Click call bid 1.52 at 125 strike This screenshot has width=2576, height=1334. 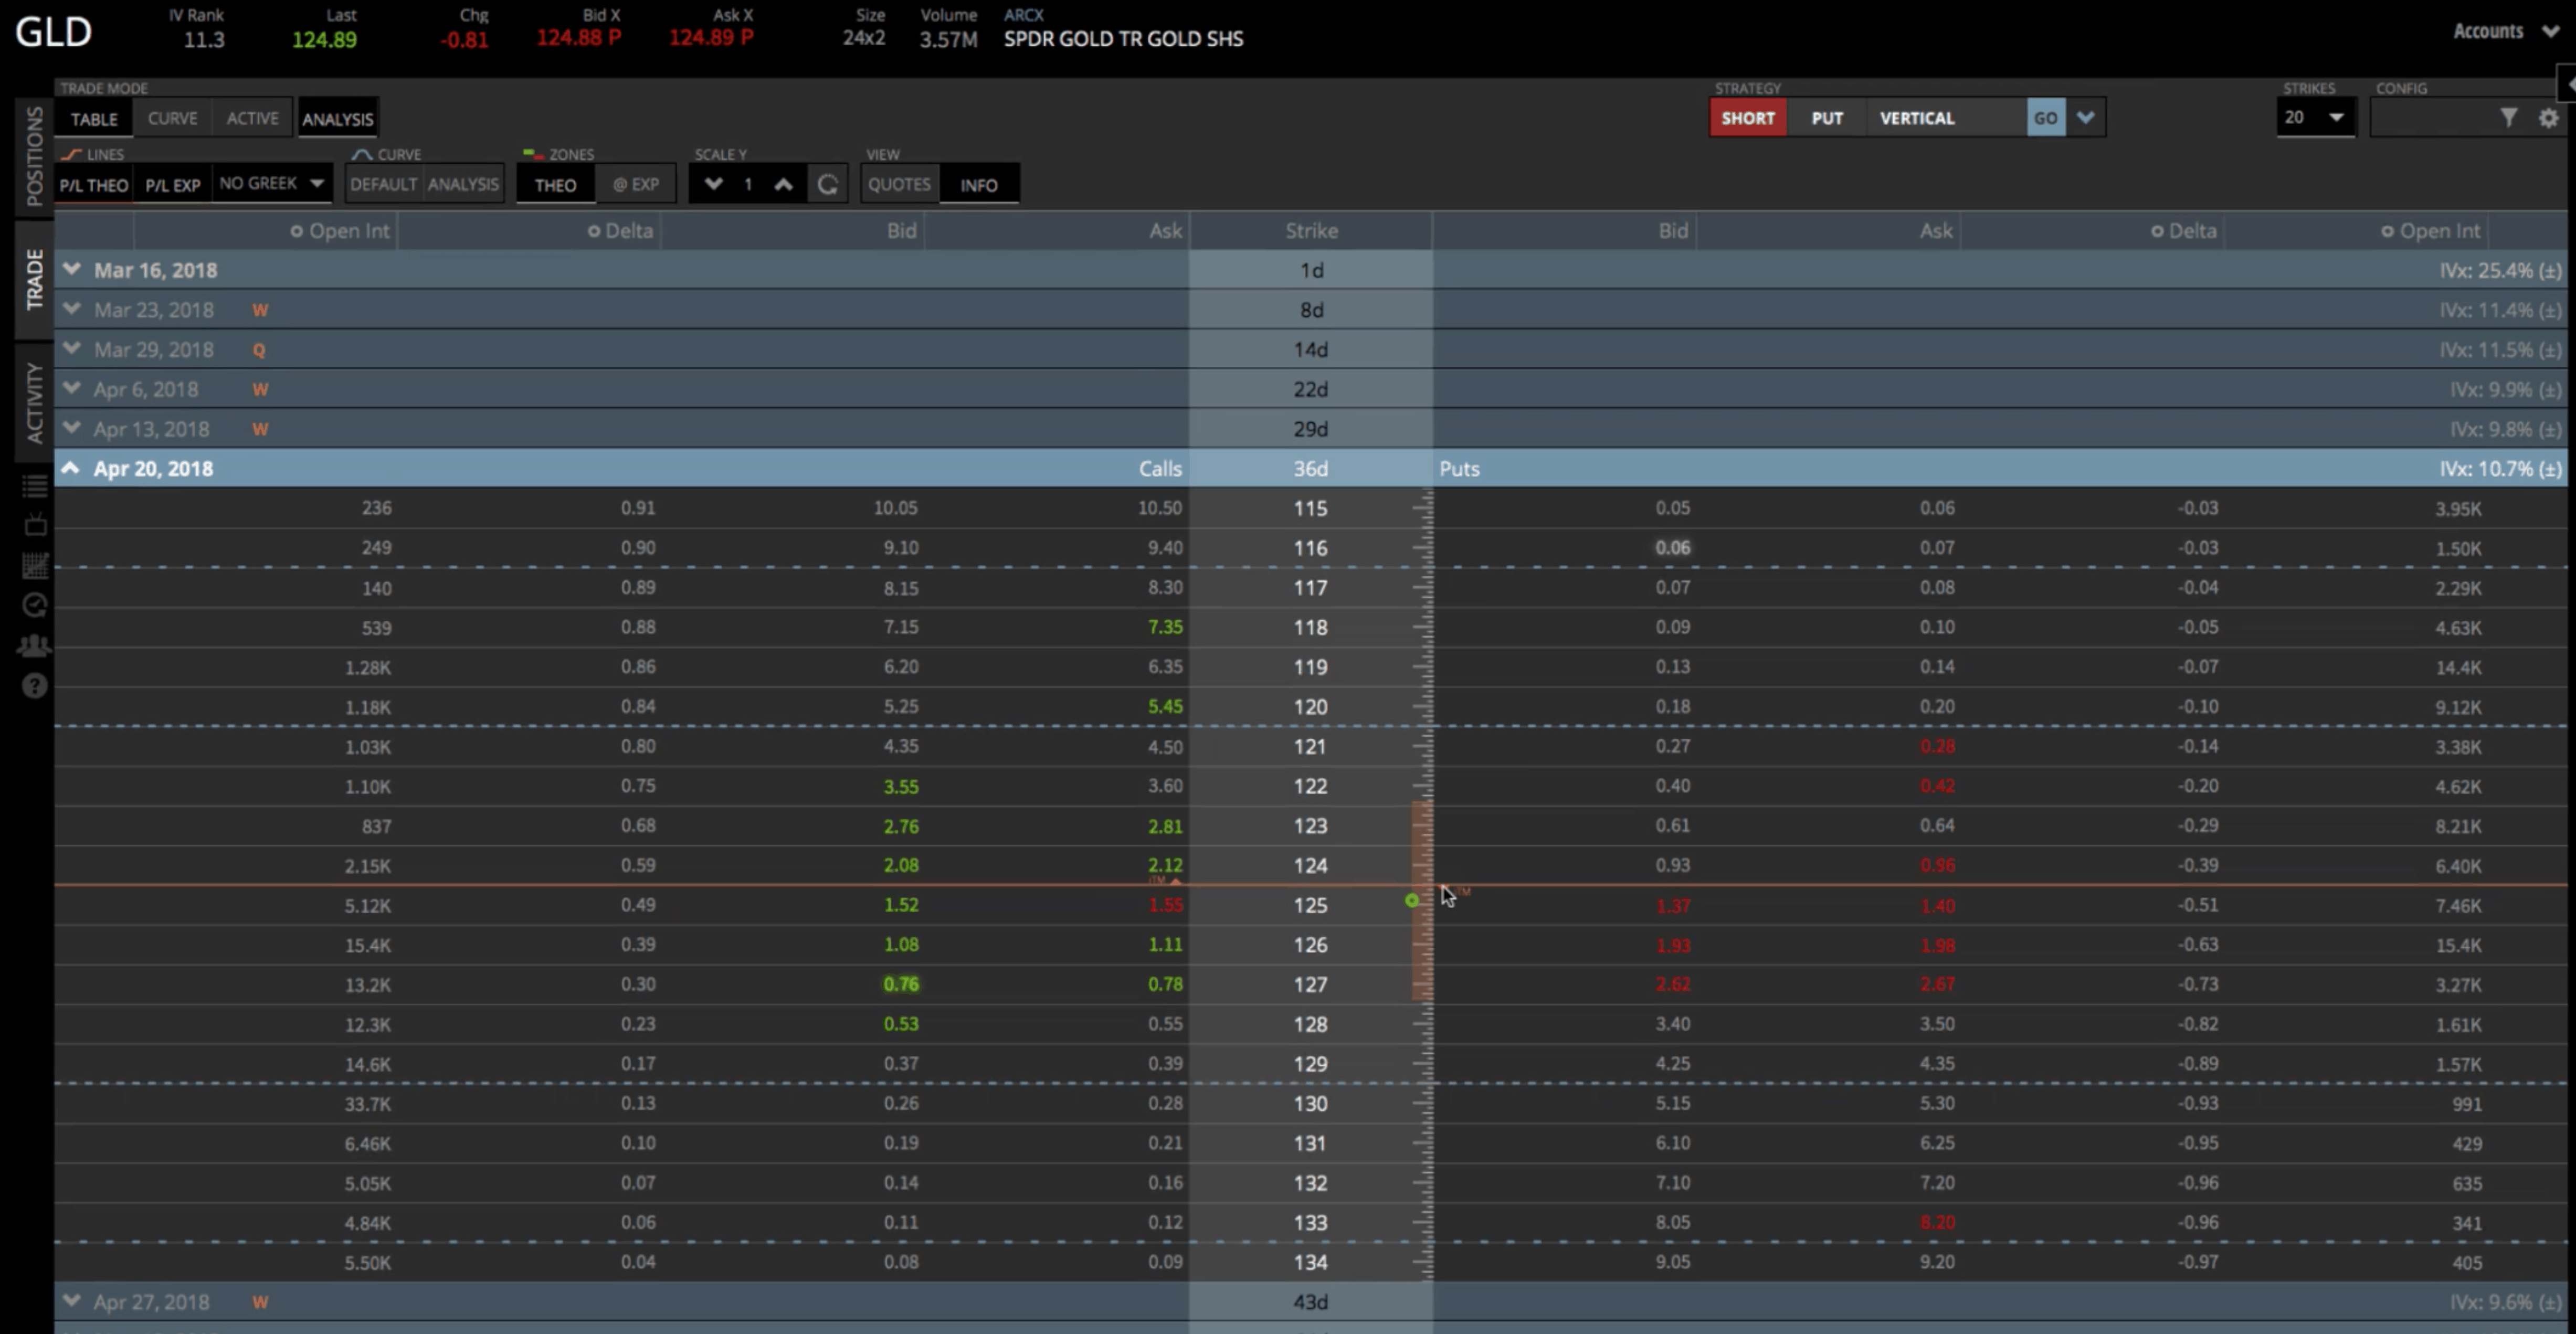(x=900, y=905)
